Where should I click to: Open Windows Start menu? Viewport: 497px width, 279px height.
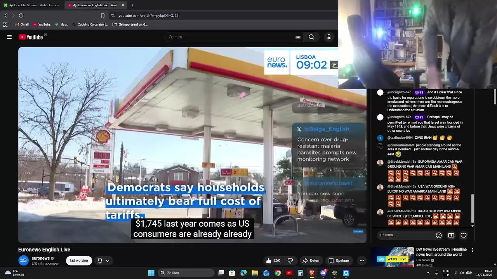tap(151, 273)
